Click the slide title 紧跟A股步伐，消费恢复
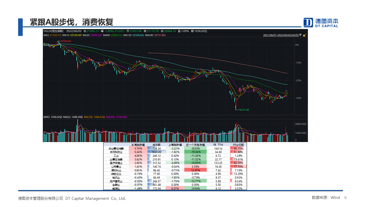The image size is (368, 207). [x=72, y=22]
